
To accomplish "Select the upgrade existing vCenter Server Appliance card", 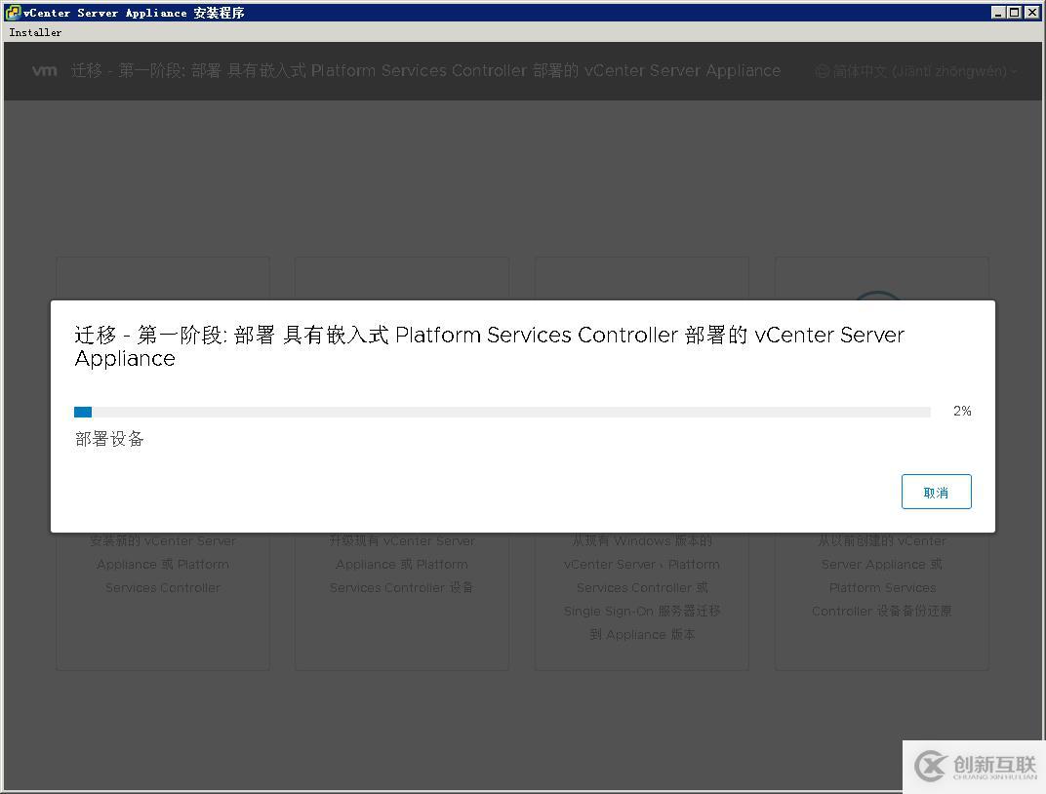I will point(402,463).
